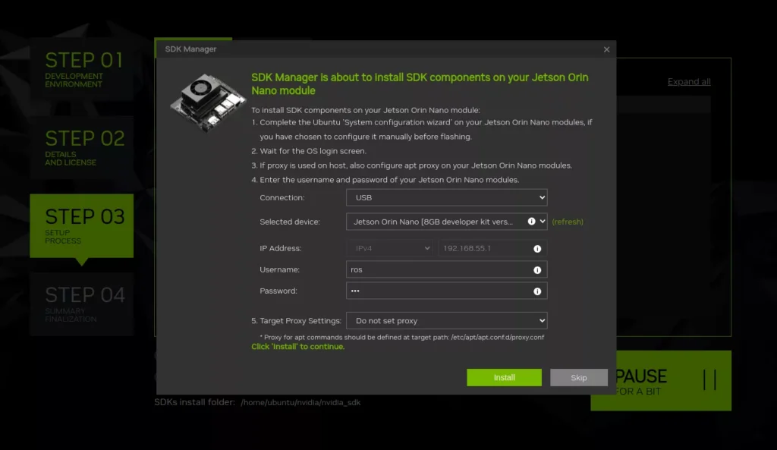Close the SDK Manager dialog
The height and width of the screenshot is (450, 777).
pyautogui.click(x=606, y=49)
